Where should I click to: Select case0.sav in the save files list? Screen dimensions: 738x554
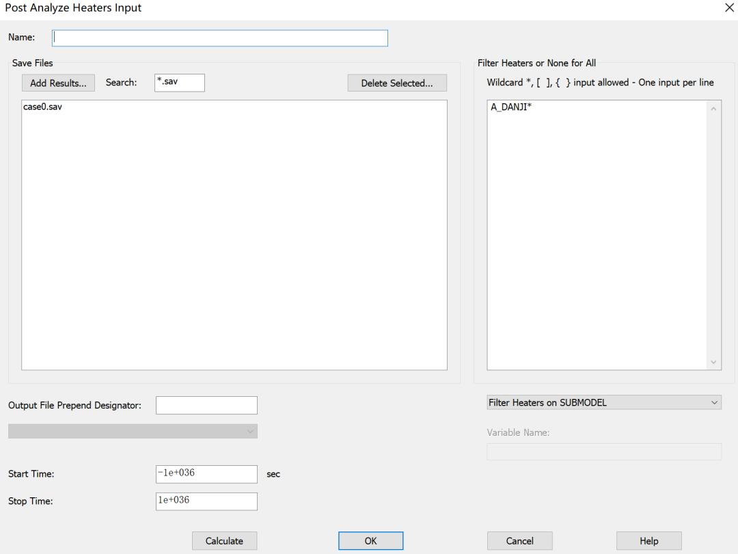[x=42, y=107]
